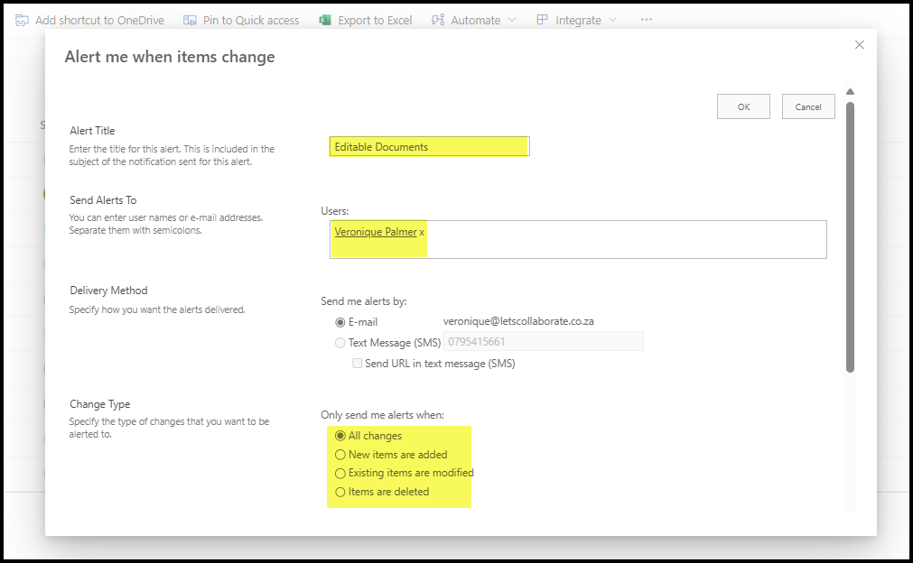Expand the Integrate dropdown chevron
This screenshot has height=563, width=913.
613,20
